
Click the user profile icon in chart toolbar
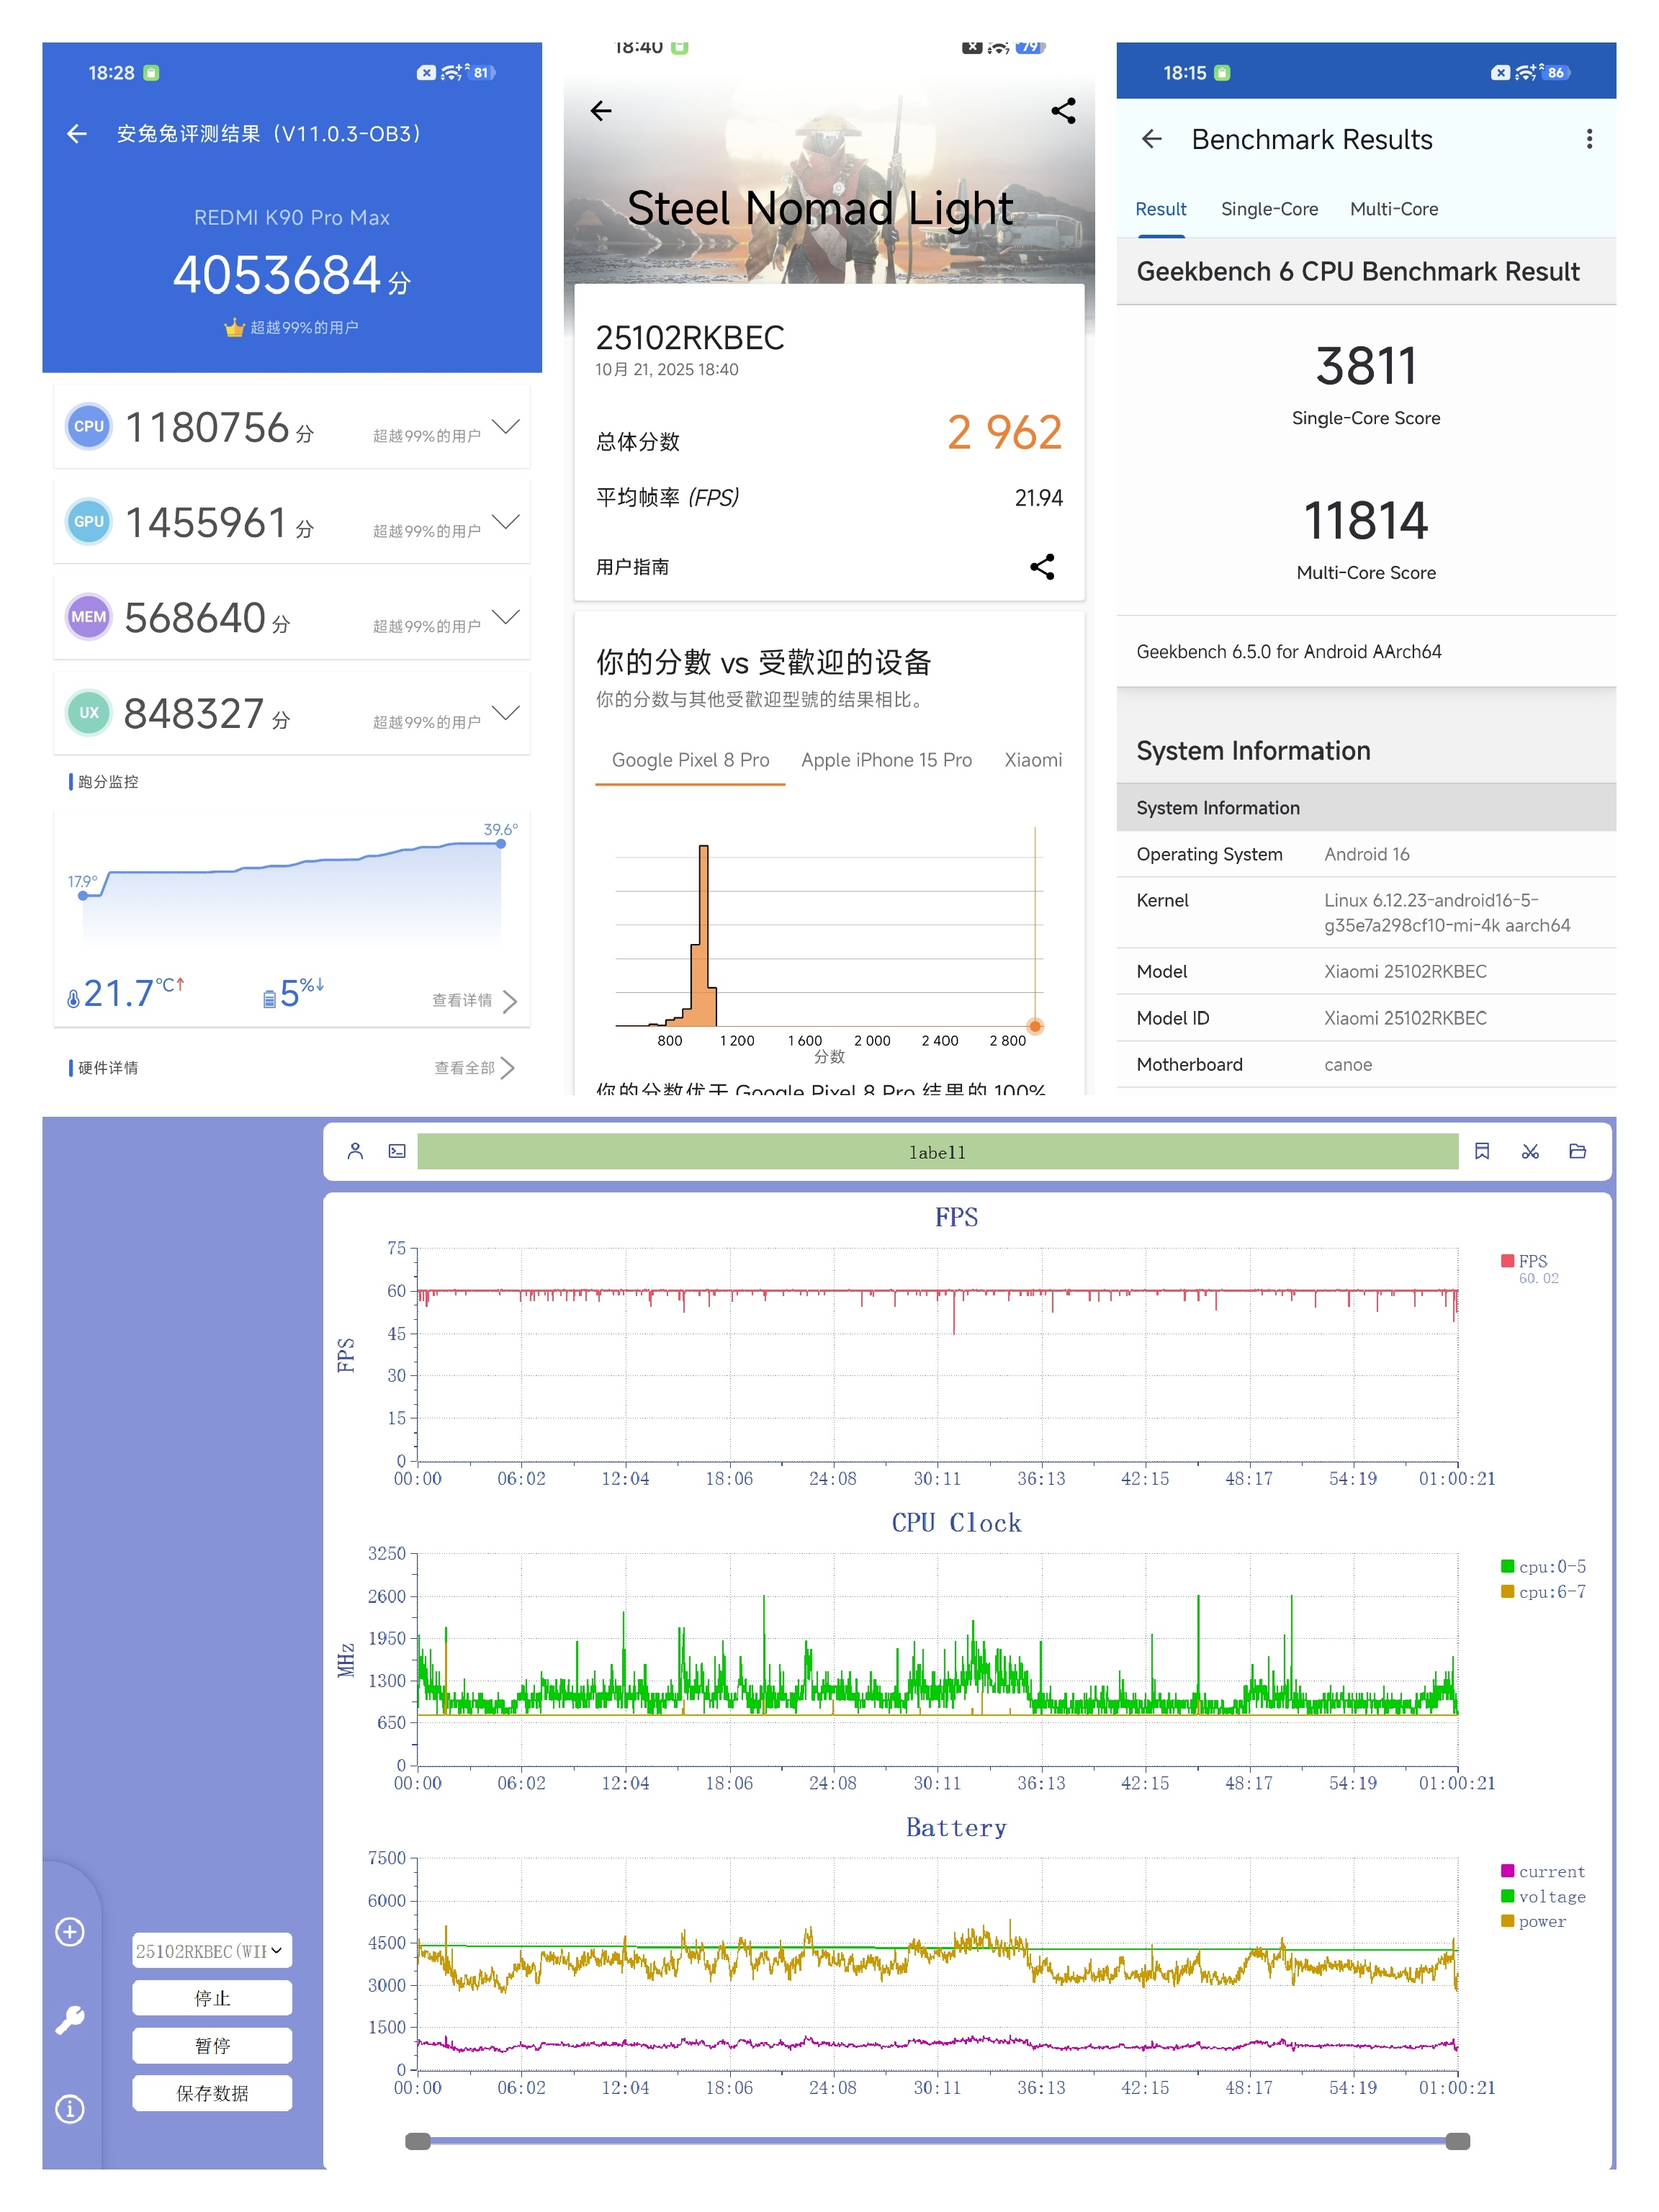tap(355, 1151)
